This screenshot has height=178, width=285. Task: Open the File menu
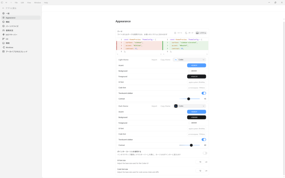[16, 3]
